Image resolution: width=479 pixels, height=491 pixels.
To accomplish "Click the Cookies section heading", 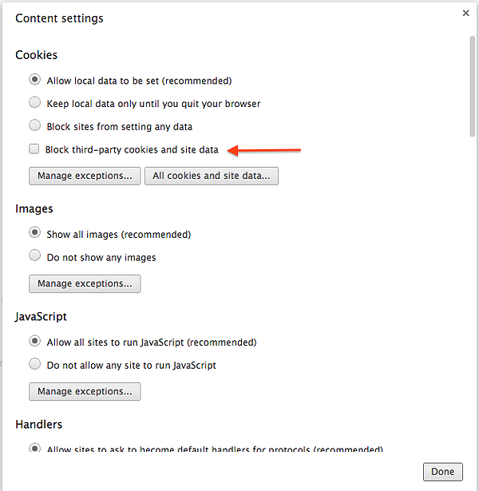I will [37, 55].
